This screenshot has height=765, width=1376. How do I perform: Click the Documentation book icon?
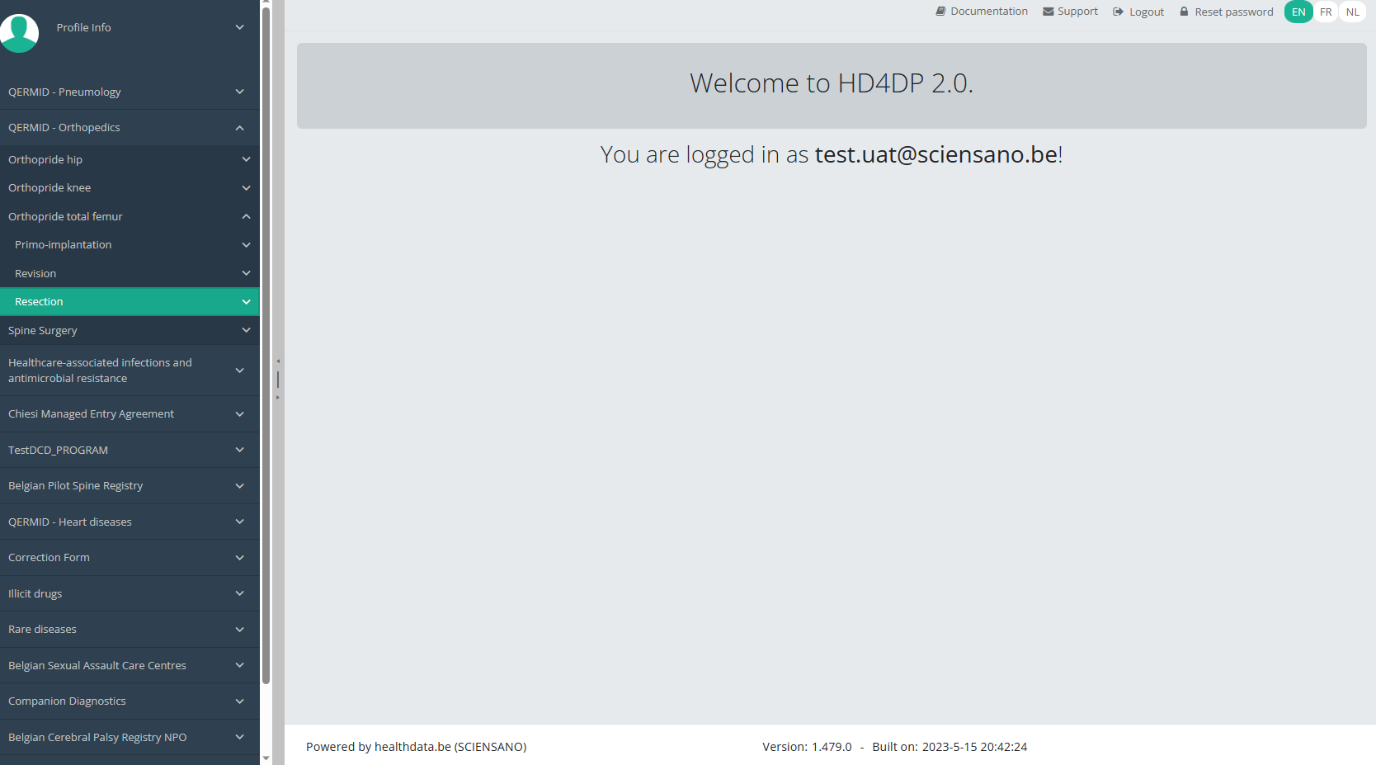tap(940, 12)
